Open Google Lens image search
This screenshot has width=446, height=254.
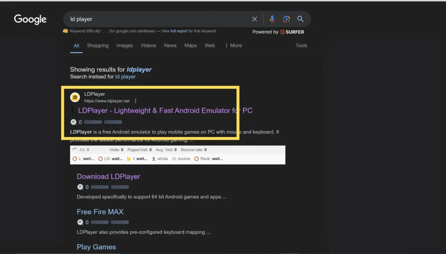286,19
